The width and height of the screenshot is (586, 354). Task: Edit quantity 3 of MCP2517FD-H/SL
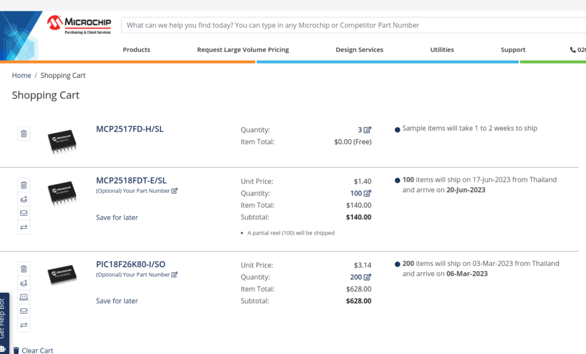click(368, 130)
